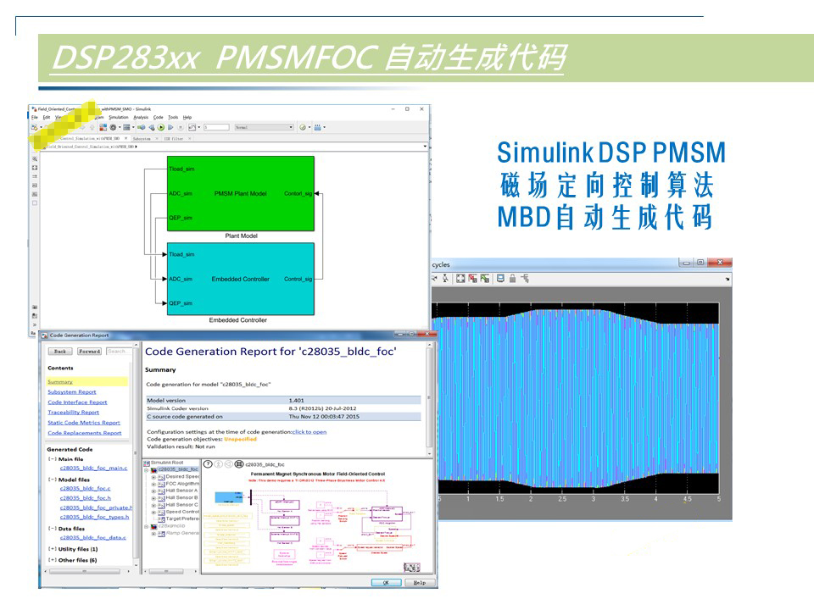Click the lock axes icon in scope toolbar
The image size is (814, 610).
(x=513, y=279)
